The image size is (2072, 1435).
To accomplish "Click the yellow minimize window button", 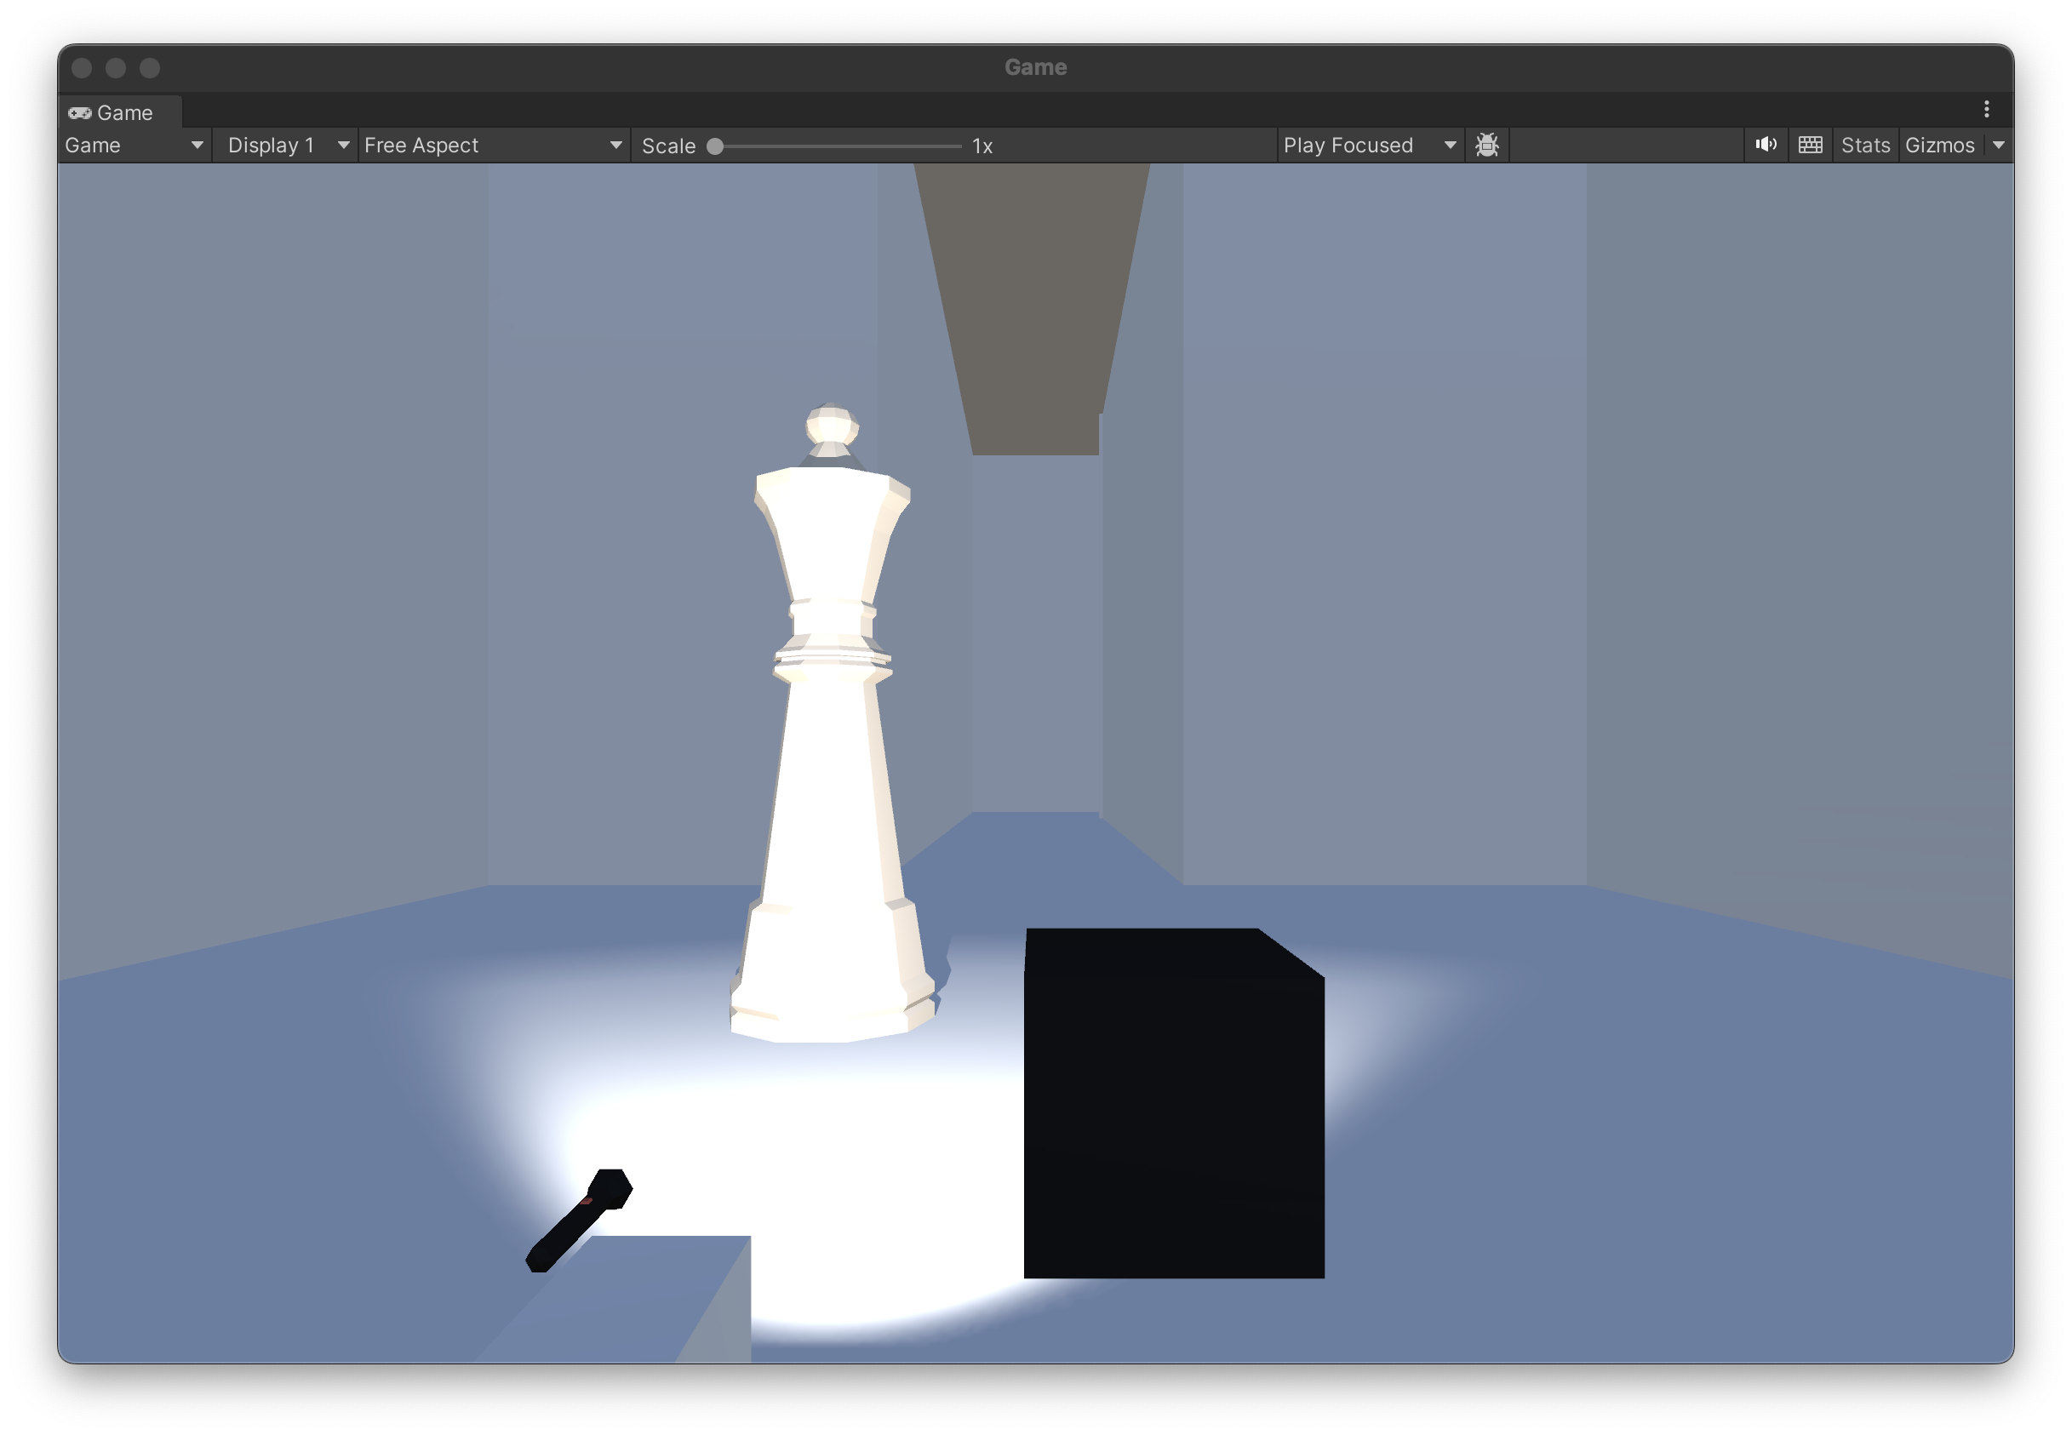I will 116,68.
